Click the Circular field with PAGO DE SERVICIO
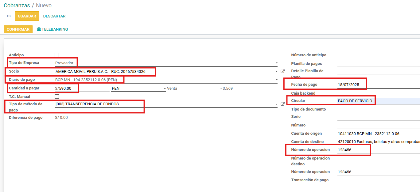 (378, 101)
